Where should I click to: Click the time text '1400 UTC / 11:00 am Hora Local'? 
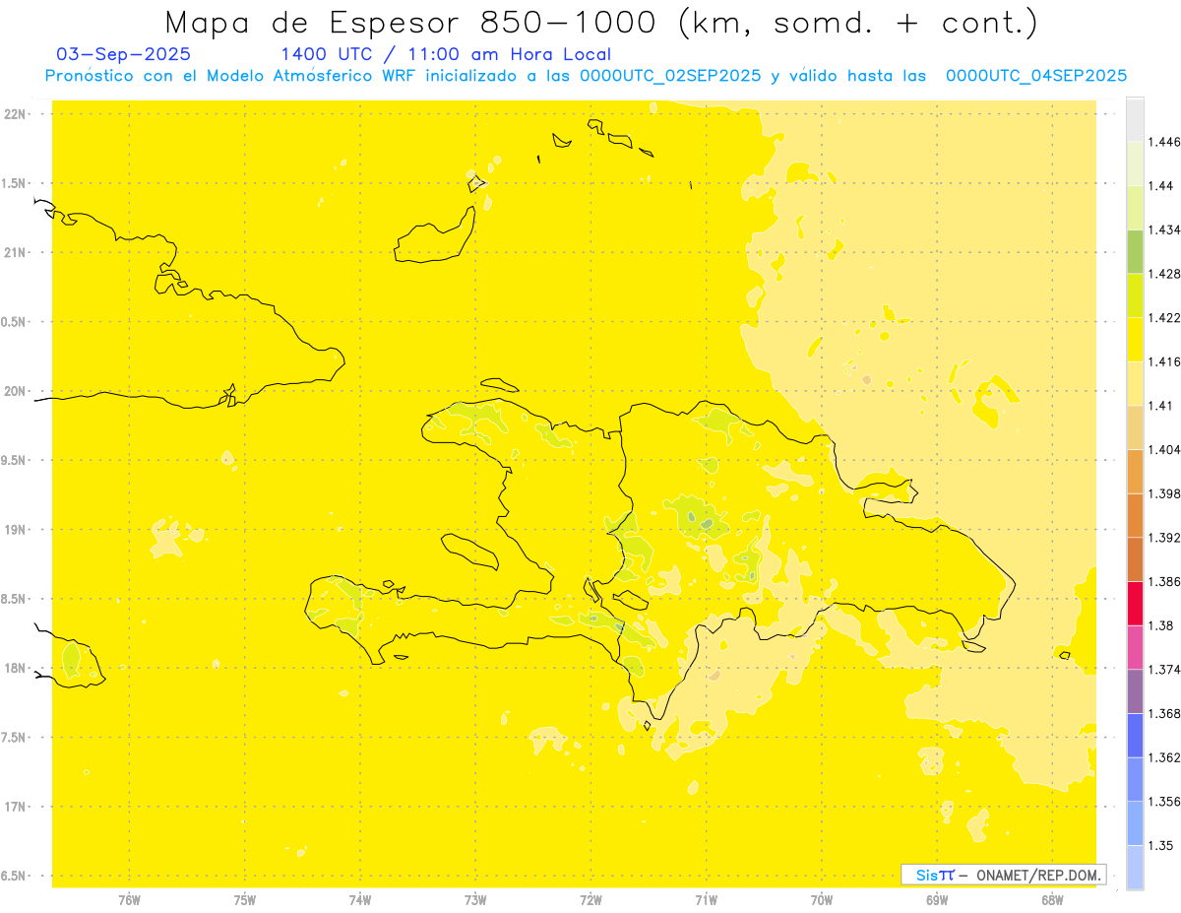click(446, 54)
